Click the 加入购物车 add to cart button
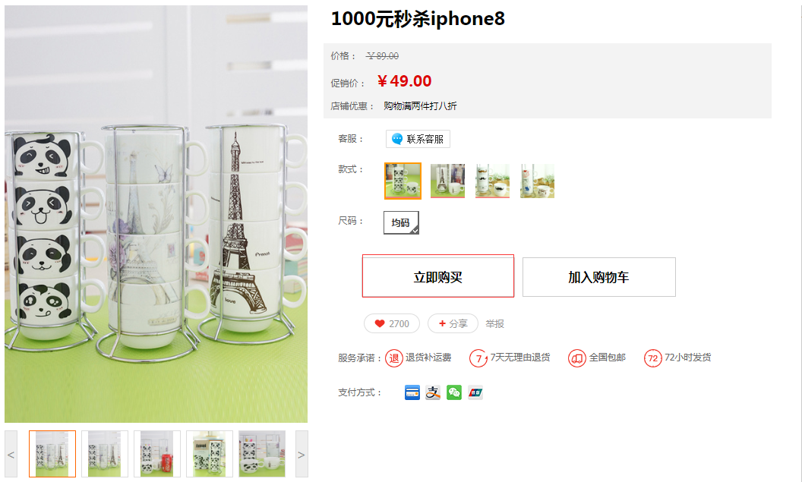Viewport: 802px width, 482px height. tap(599, 277)
